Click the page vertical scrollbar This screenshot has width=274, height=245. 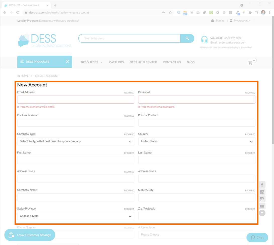[273, 80]
